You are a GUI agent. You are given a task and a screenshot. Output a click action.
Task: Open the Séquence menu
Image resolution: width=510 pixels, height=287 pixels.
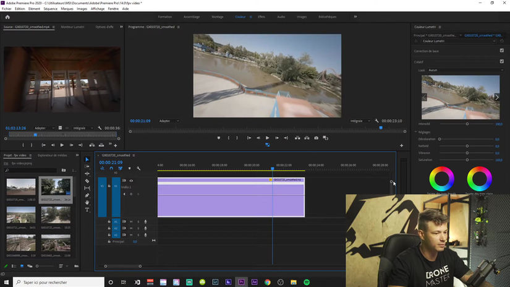click(x=51, y=9)
